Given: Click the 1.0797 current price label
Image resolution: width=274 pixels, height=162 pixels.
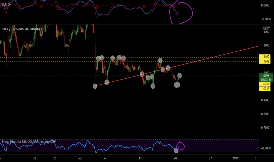Looking at the screenshot, I should [x=265, y=76].
